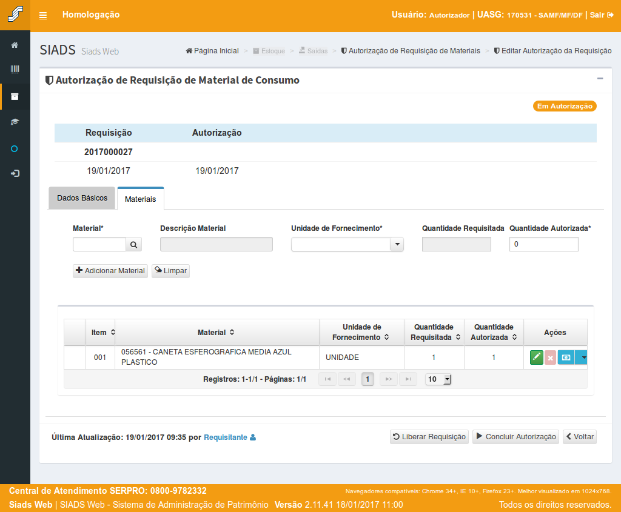Image resolution: width=621 pixels, height=512 pixels.
Task: Sort by Quantidade Autorizada column
Action: pos(514,337)
